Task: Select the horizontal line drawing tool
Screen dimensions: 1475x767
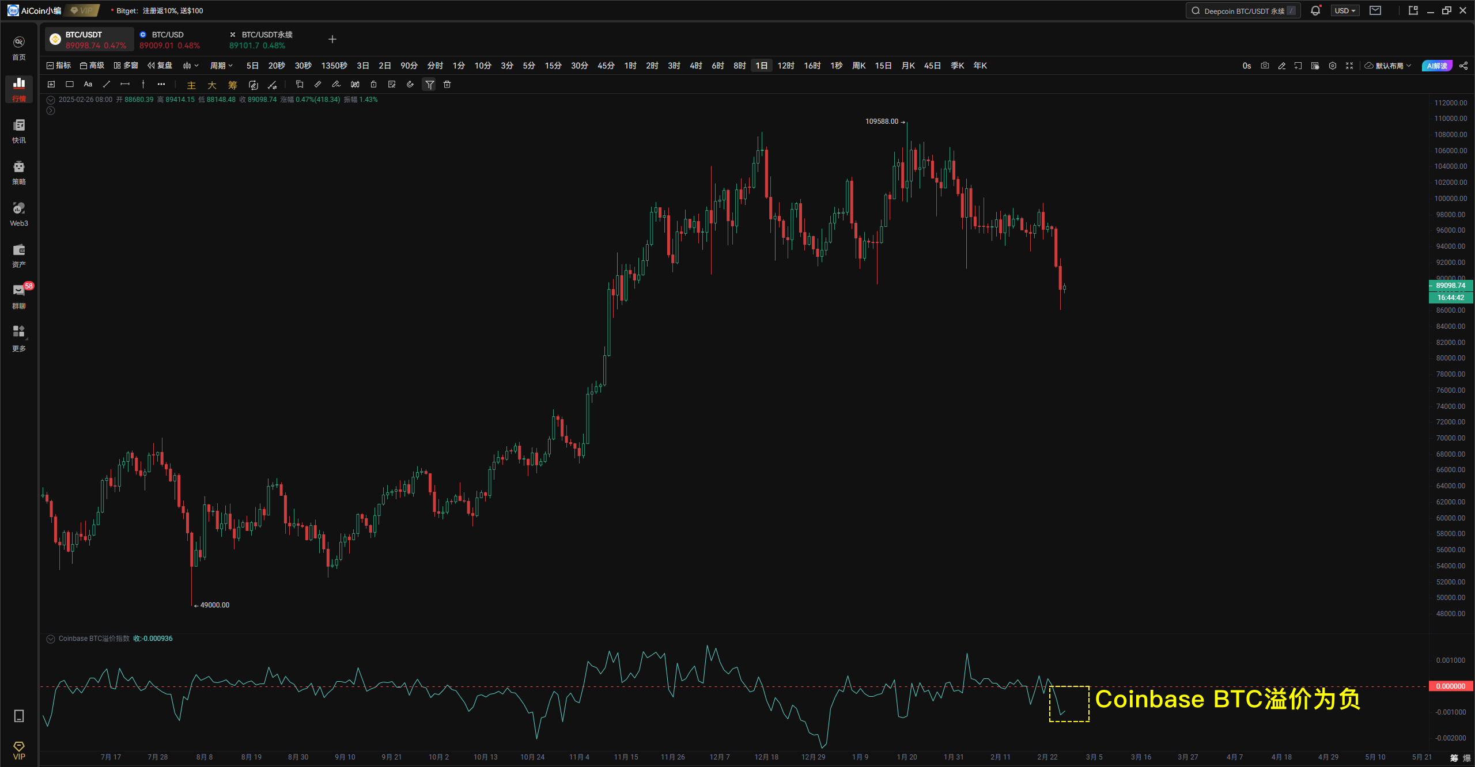Action: pyautogui.click(x=125, y=84)
